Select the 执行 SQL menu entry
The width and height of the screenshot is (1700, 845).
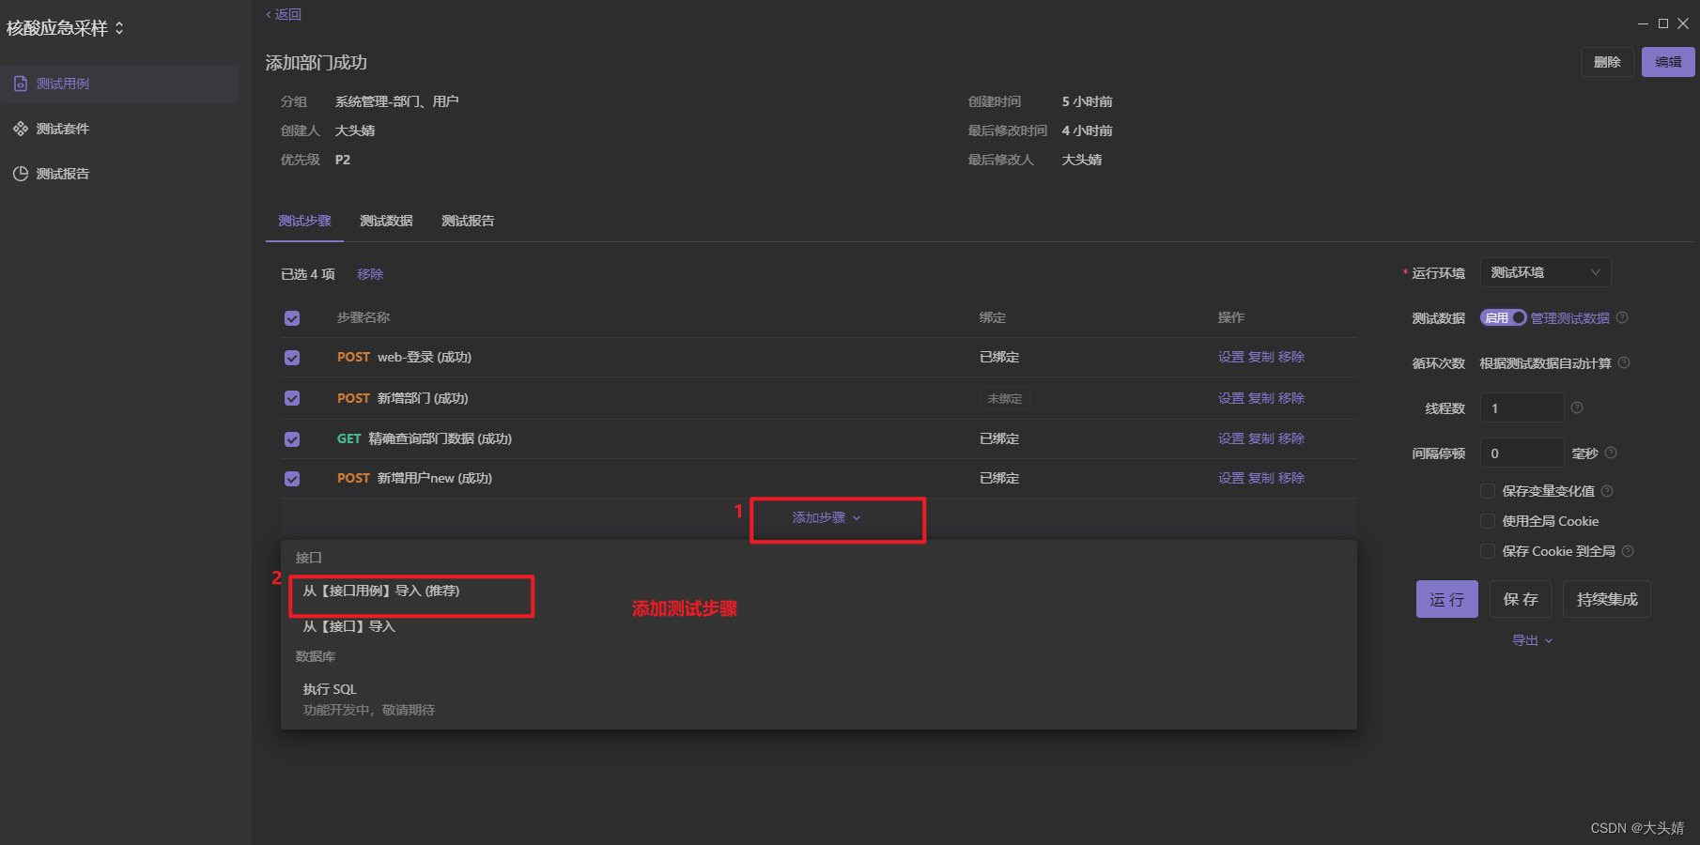[x=330, y=689]
